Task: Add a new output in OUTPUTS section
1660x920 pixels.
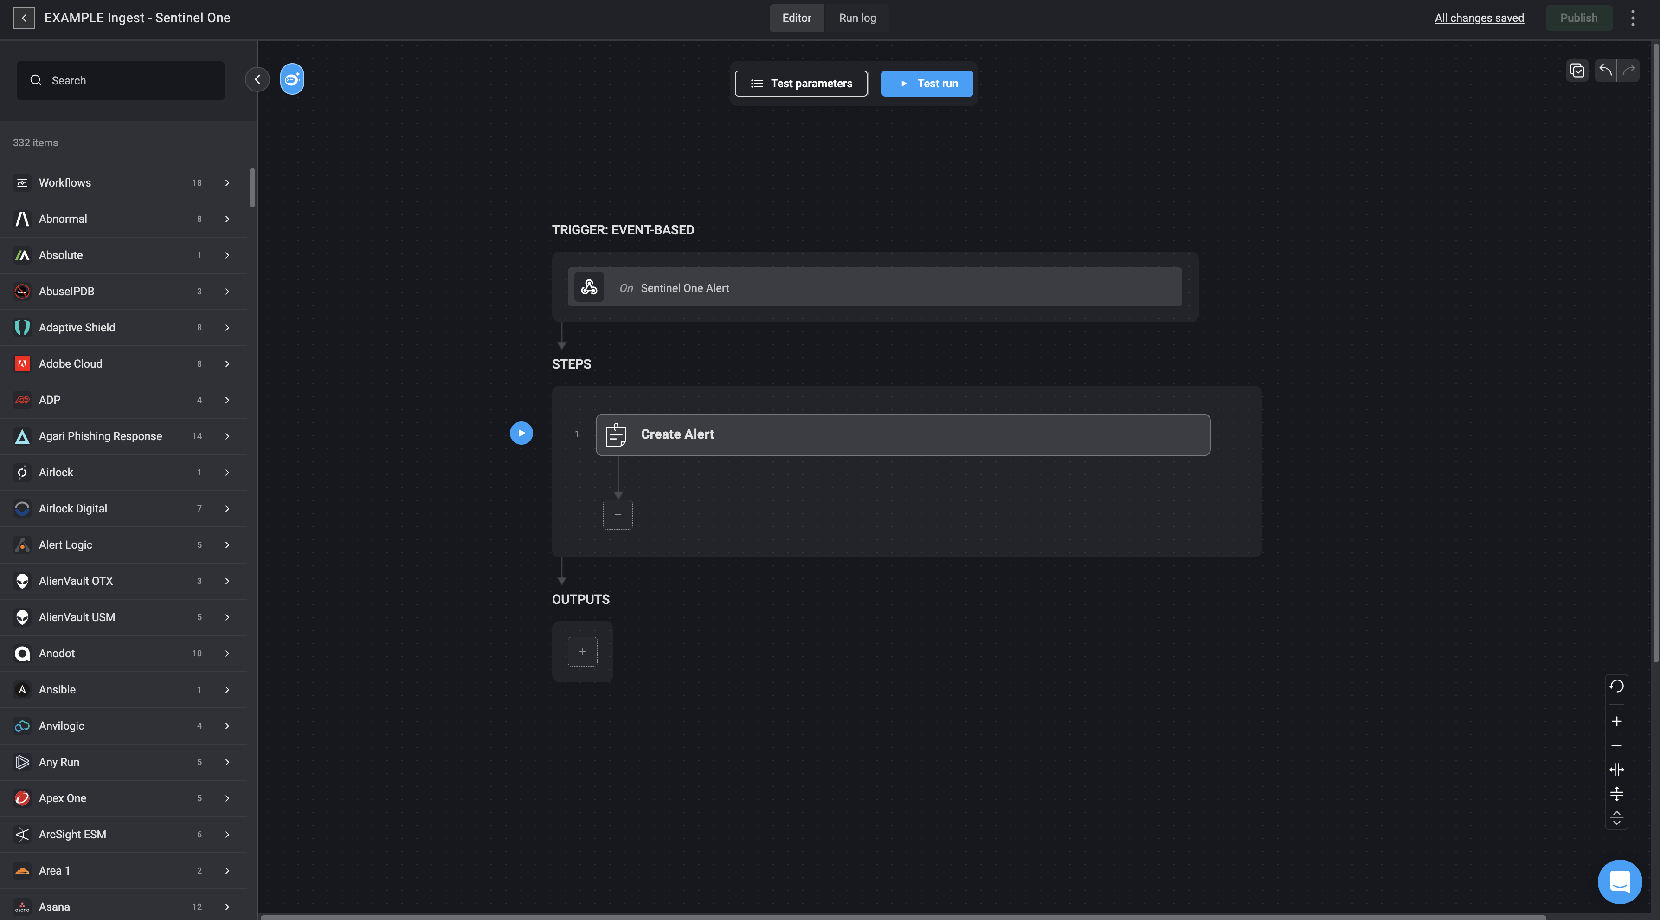Action: [x=583, y=651]
